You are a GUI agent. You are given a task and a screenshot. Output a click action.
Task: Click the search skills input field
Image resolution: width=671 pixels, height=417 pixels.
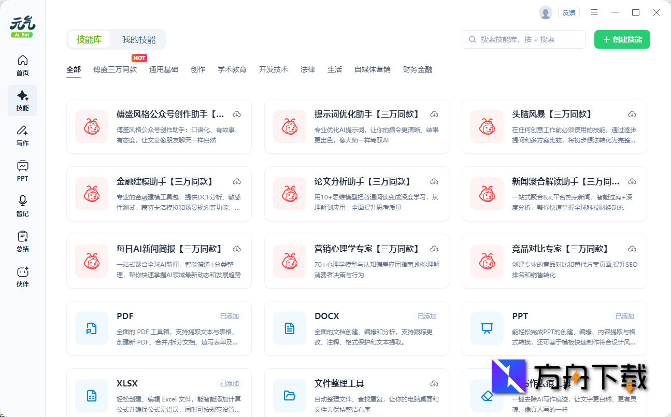[523, 39]
